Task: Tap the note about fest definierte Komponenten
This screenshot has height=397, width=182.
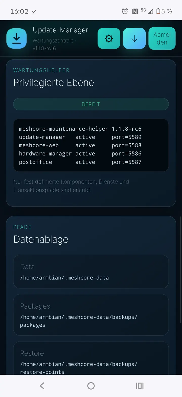Action: click(x=71, y=186)
